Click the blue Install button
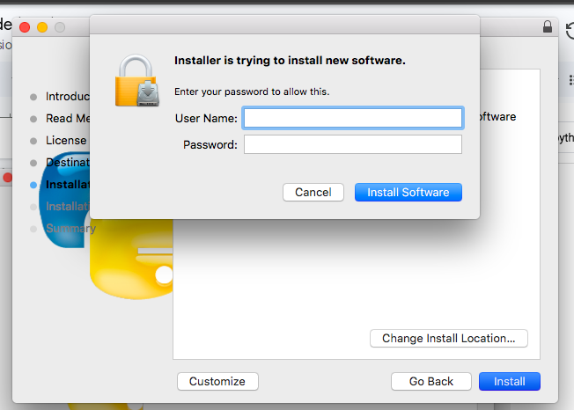574x410 pixels. (509, 381)
